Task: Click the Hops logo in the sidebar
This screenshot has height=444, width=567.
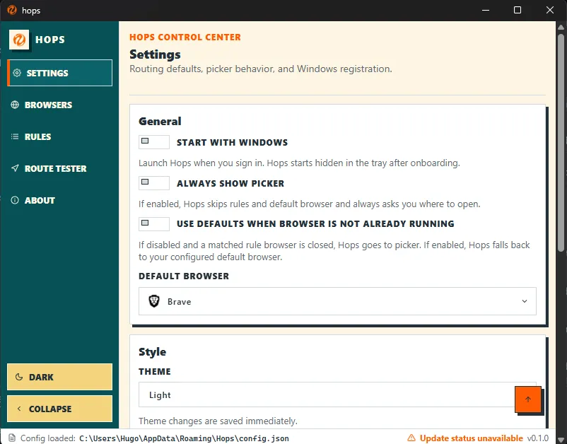Action: pos(19,40)
